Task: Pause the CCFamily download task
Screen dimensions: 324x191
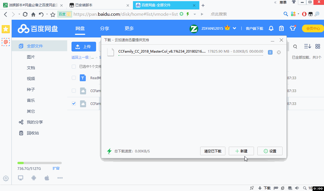Action: (x=270, y=52)
